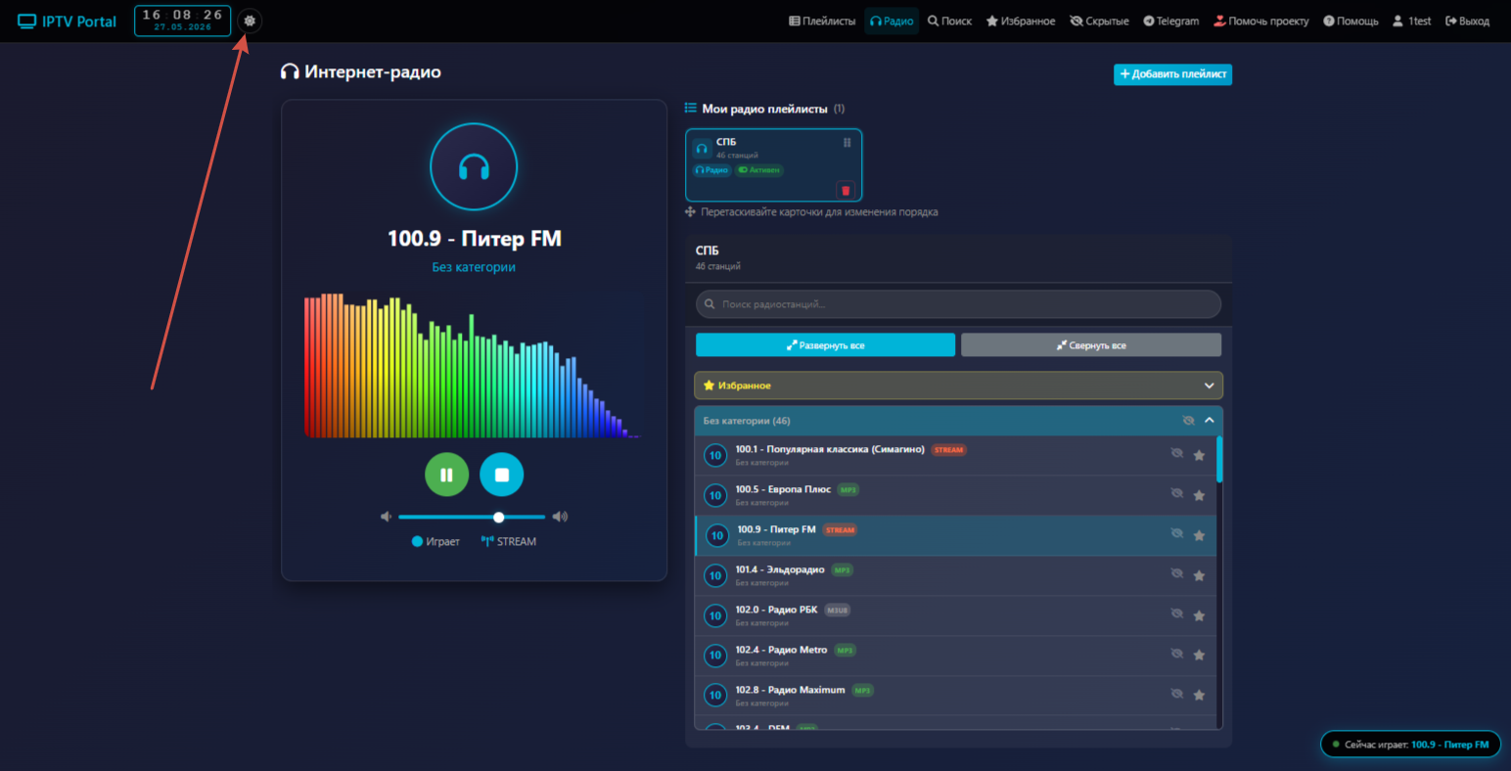
Task: Click the loud speaker icon beside volume slider
Action: [x=560, y=517]
